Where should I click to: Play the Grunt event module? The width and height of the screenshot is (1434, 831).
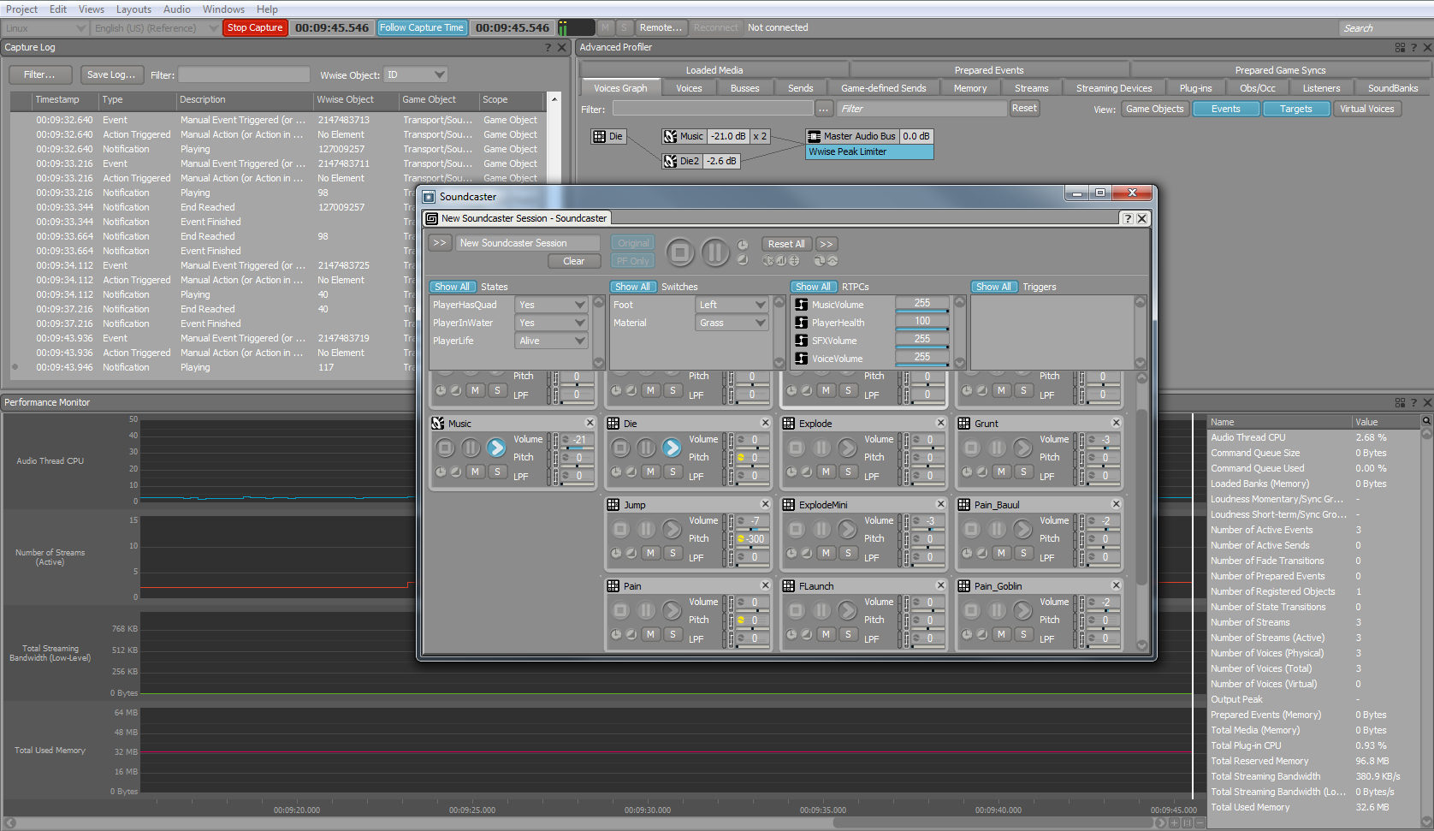1022,448
